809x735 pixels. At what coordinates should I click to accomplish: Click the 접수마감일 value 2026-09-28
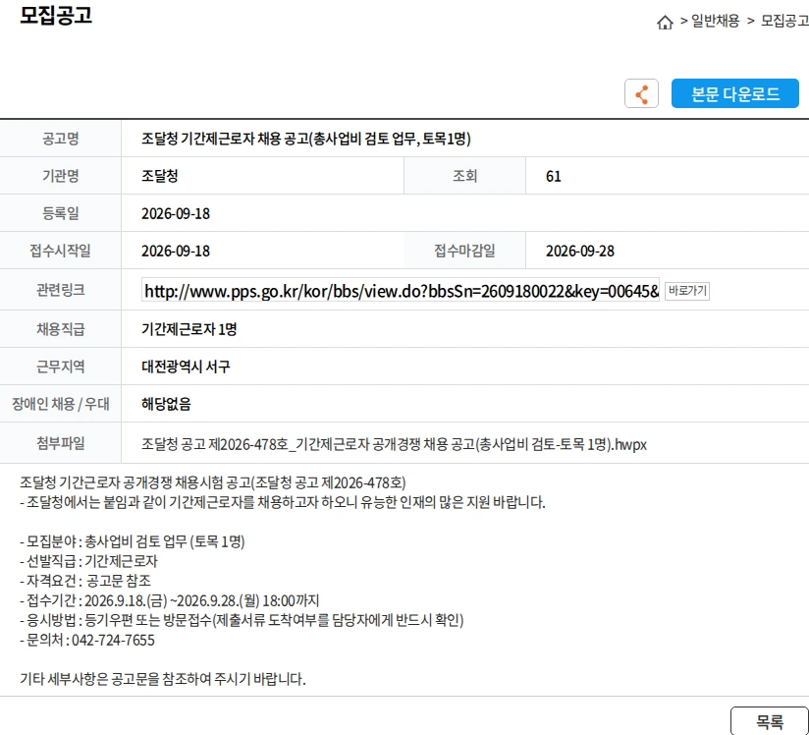pos(580,251)
